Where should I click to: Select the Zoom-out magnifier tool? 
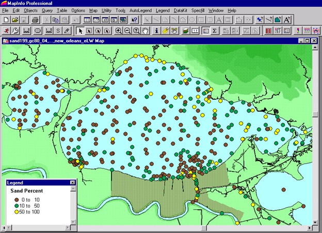(127, 31)
